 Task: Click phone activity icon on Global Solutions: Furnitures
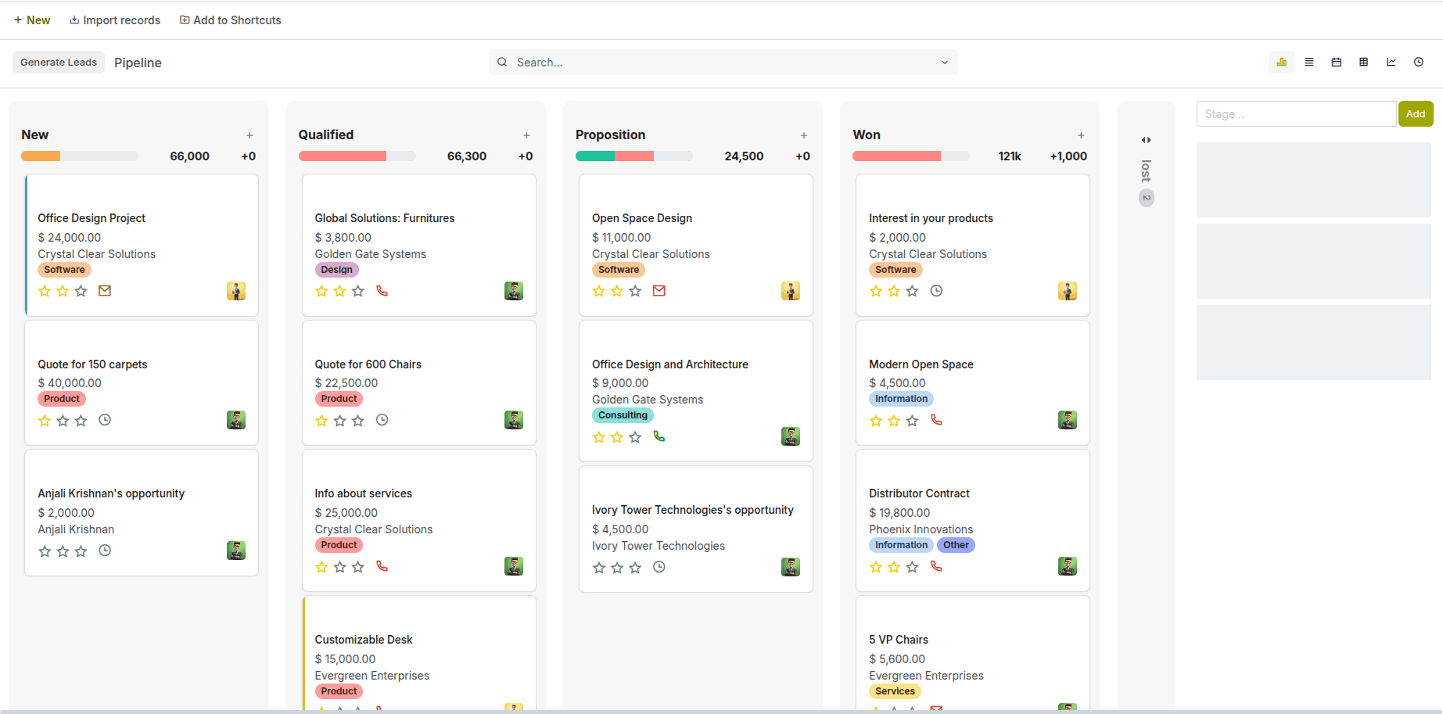[x=382, y=291]
